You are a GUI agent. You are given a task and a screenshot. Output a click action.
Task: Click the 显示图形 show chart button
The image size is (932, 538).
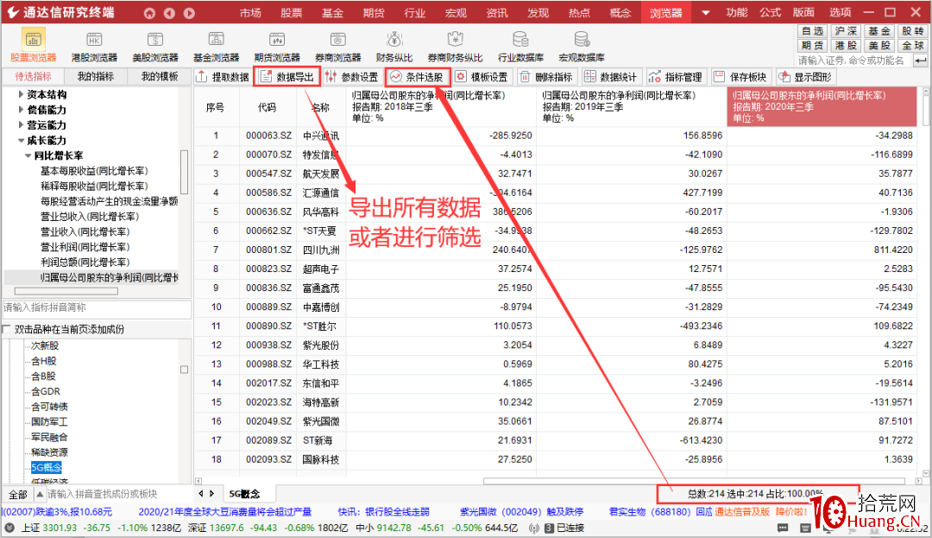pos(805,77)
